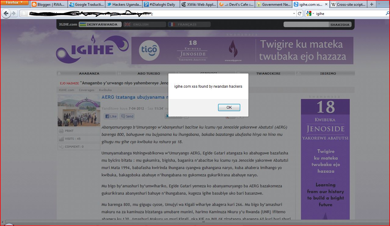Click the IGIHE.com breadcrumb link

[x=66, y=90]
